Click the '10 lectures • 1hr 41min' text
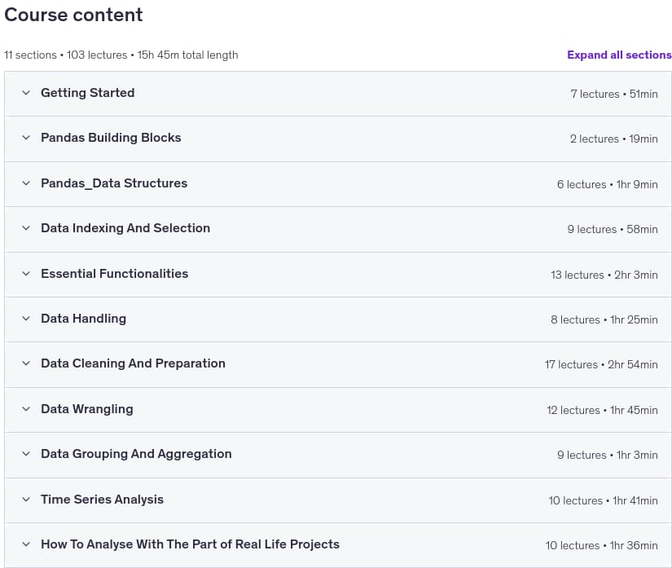Viewport: 672px width, 568px height. tap(603, 500)
